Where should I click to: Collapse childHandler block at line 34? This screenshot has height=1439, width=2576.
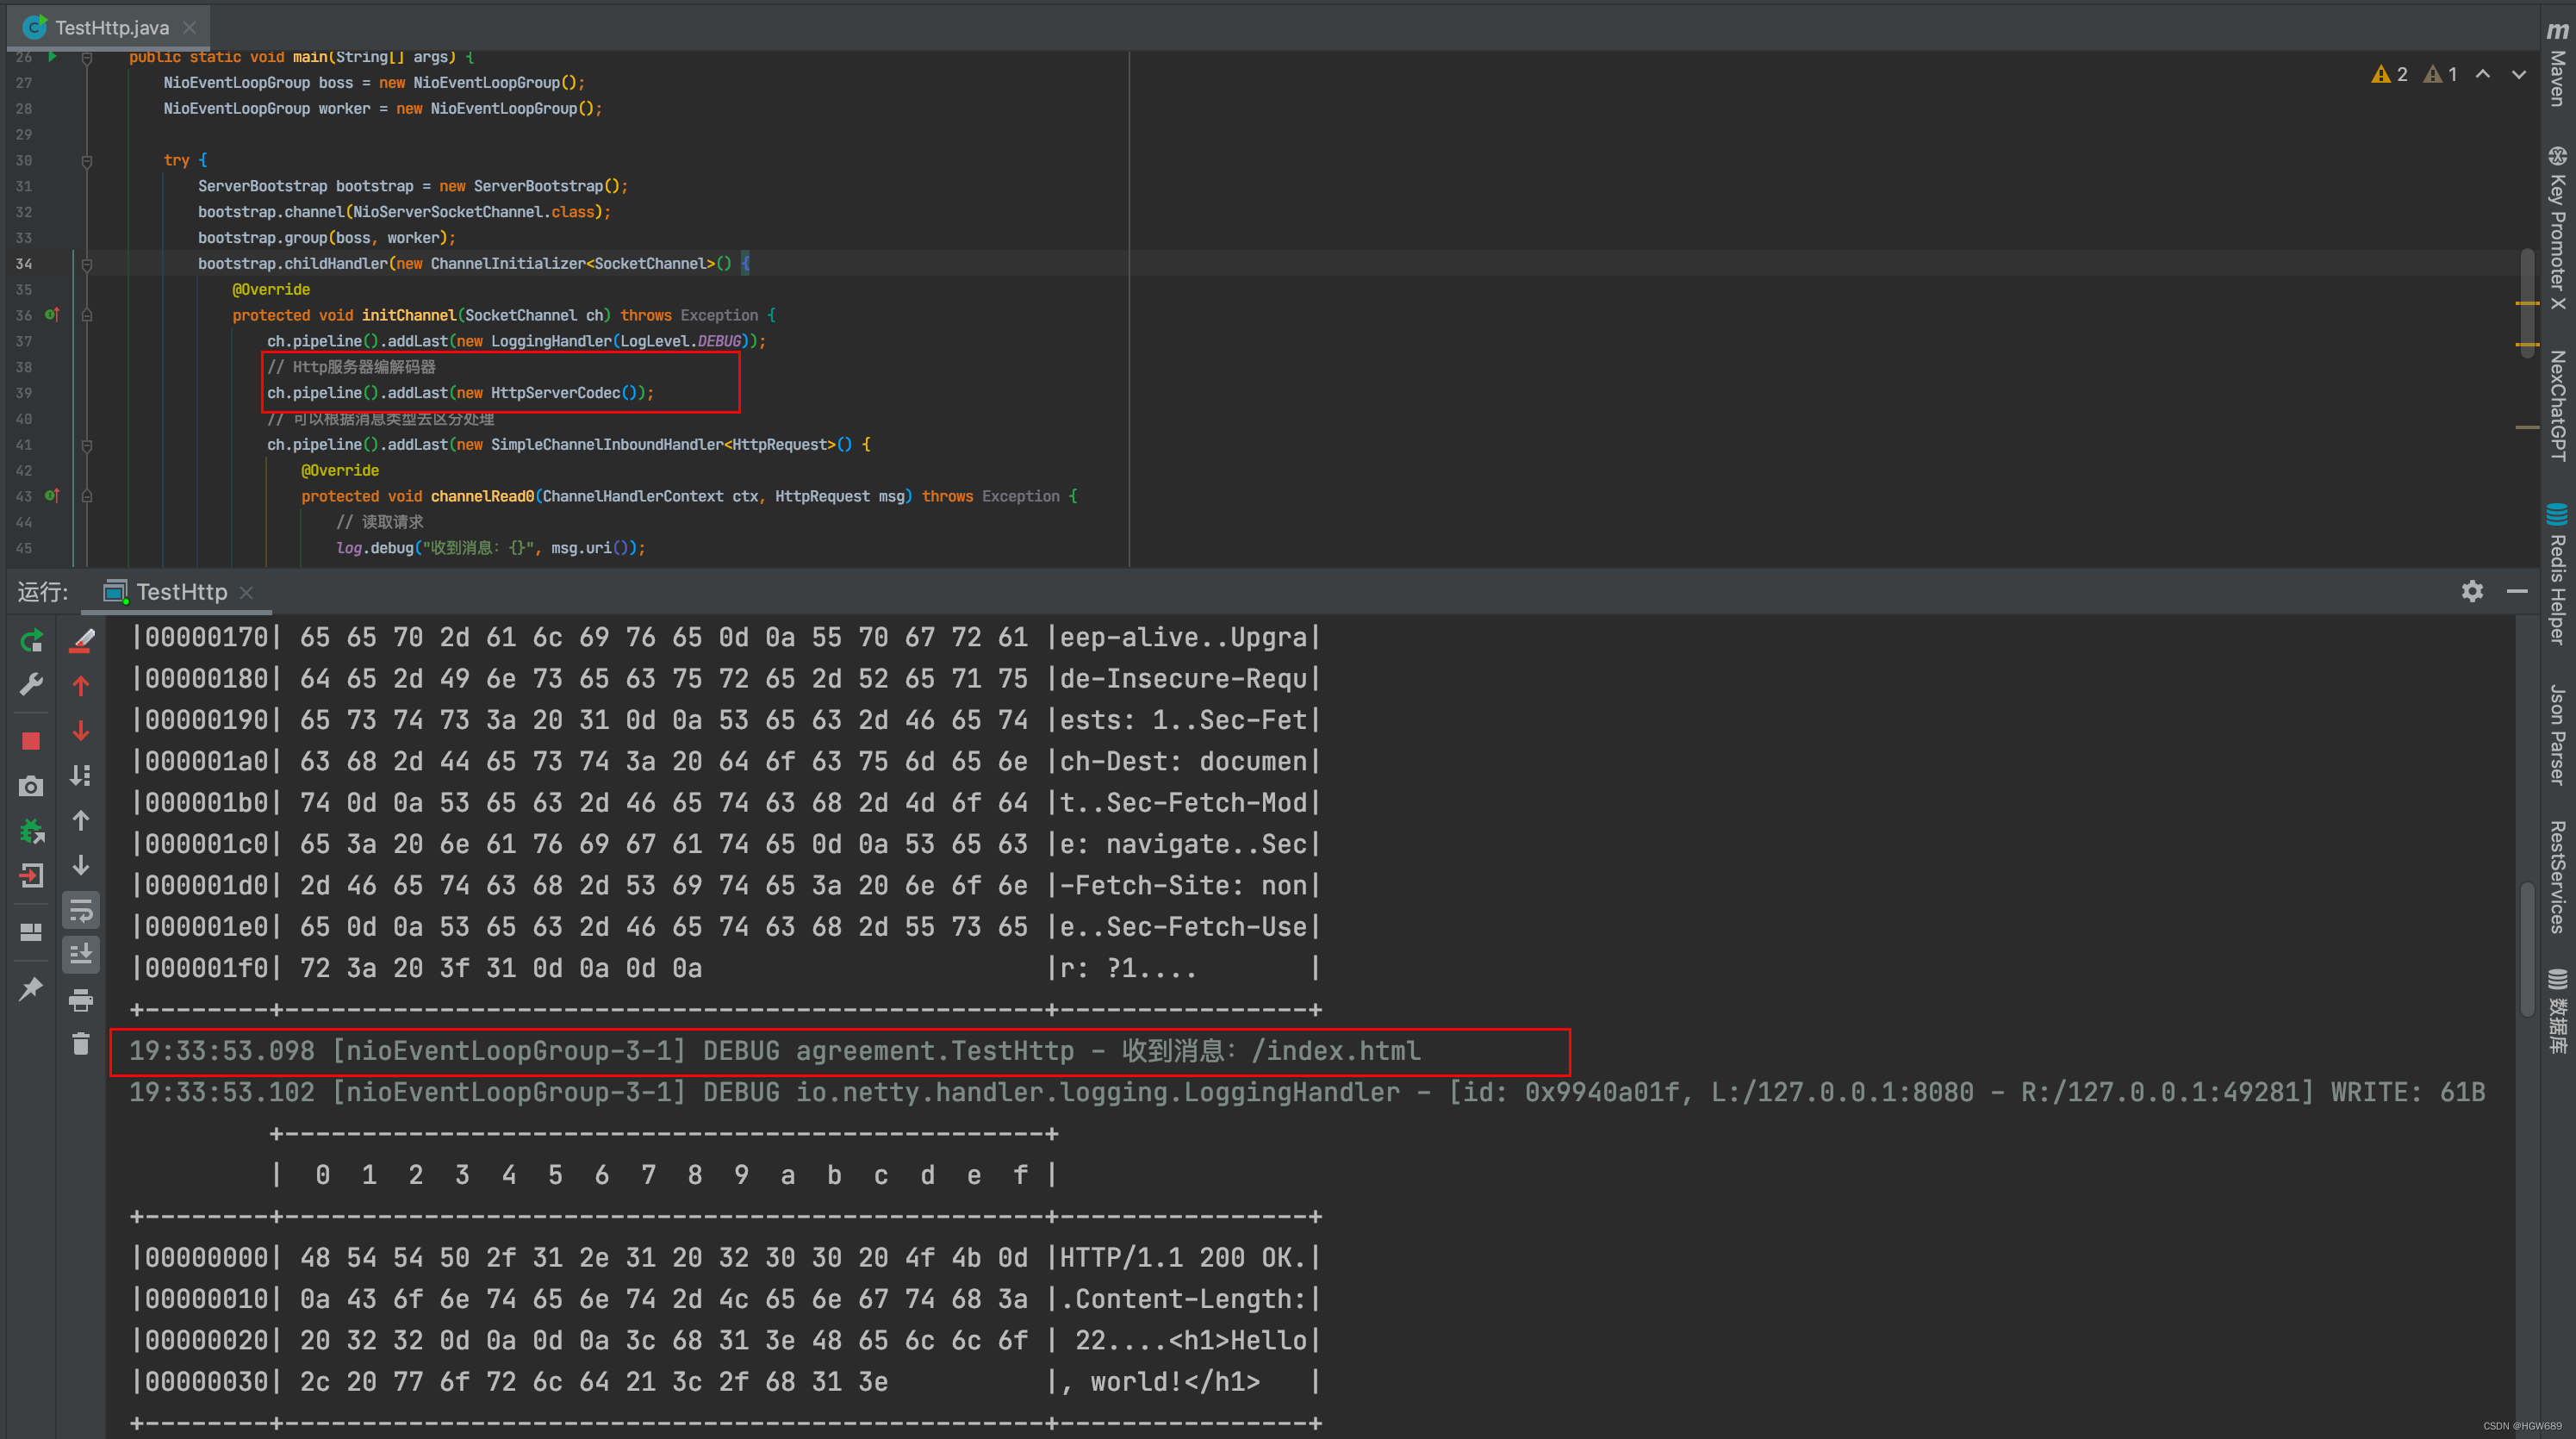87,265
